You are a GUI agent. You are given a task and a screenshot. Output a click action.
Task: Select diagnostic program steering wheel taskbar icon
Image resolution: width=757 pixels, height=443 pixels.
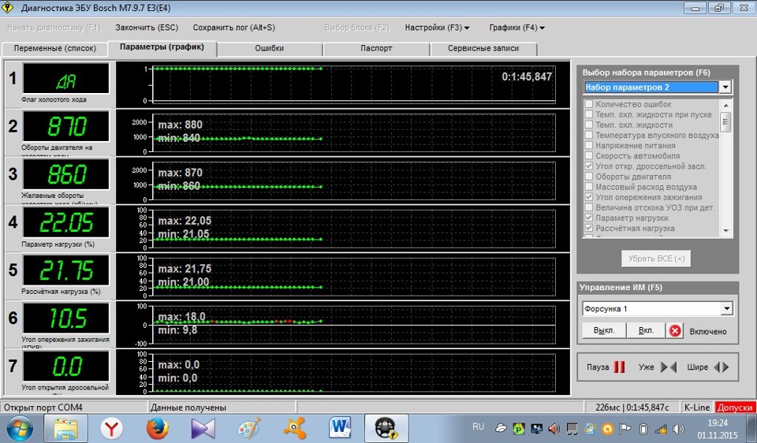pos(386,429)
